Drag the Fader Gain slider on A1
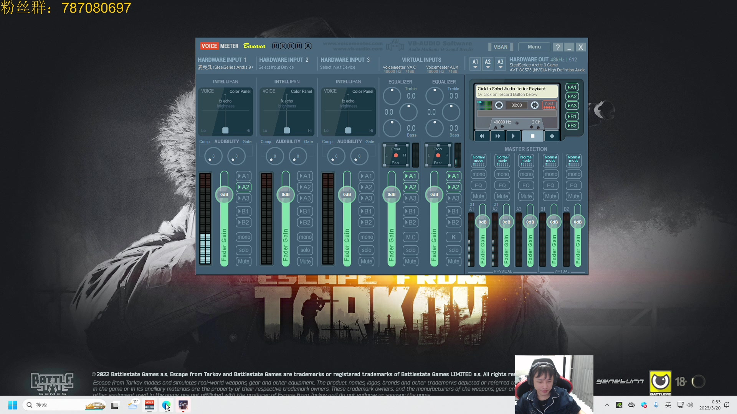The width and height of the screenshot is (737, 414). [x=482, y=222]
